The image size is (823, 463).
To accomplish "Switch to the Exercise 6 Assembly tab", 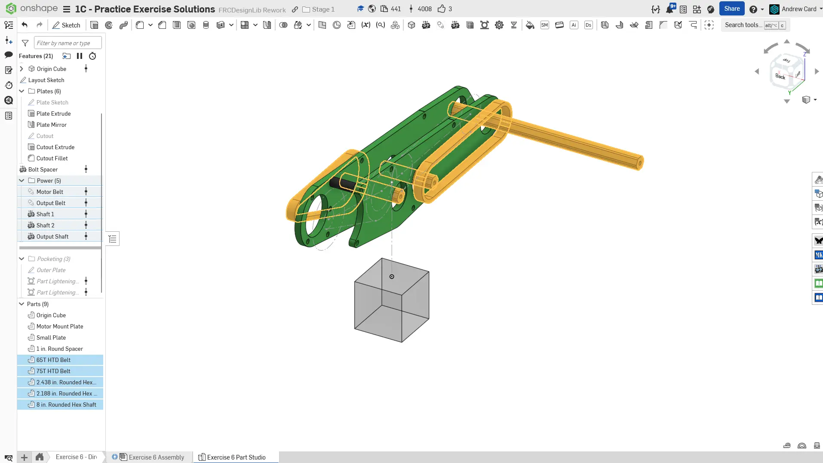I will [x=156, y=457].
